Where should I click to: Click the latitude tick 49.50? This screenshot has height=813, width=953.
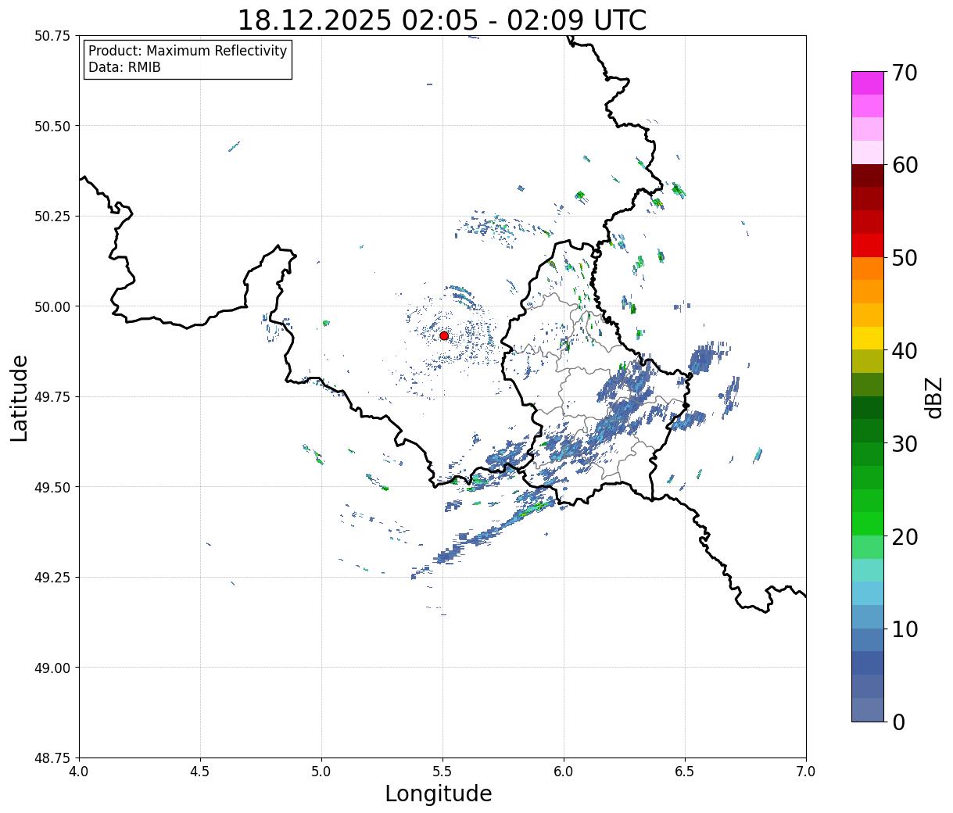coord(52,487)
